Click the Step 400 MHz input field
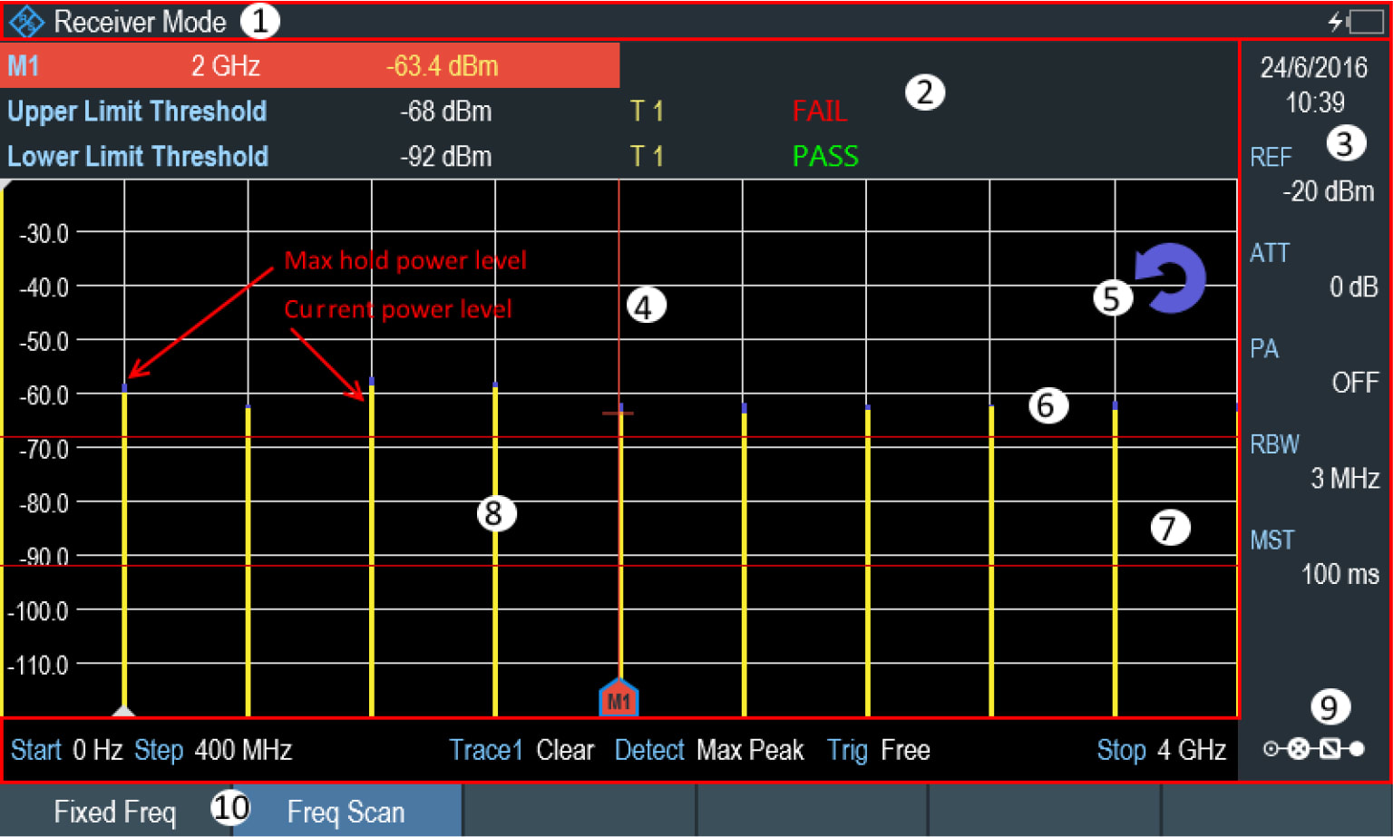Viewport: 1393px width, 837px height. [214, 751]
